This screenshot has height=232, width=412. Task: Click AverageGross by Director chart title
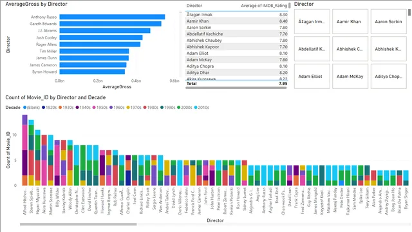[x=36, y=5]
